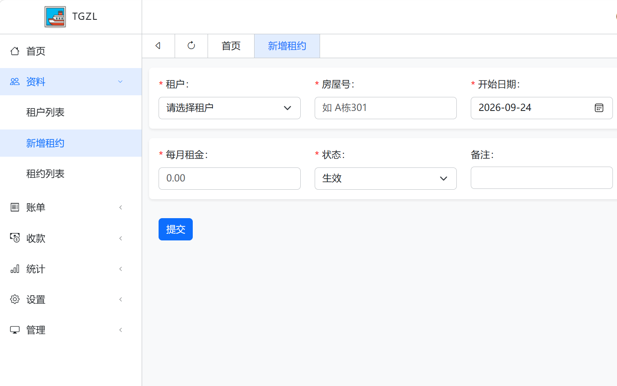Click the bill icon beside 账单

tap(15, 207)
